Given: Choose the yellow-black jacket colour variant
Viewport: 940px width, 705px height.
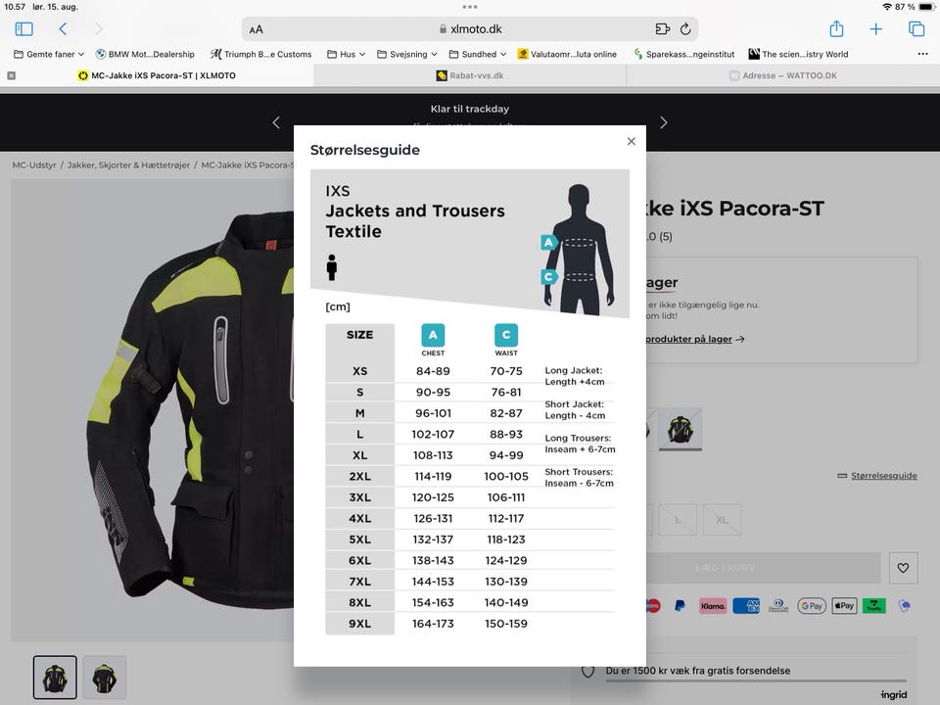Looking at the screenshot, I should point(680,429).
